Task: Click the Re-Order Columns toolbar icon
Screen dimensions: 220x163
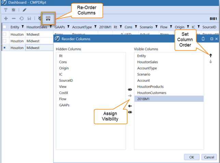Action: coord(48,18)
